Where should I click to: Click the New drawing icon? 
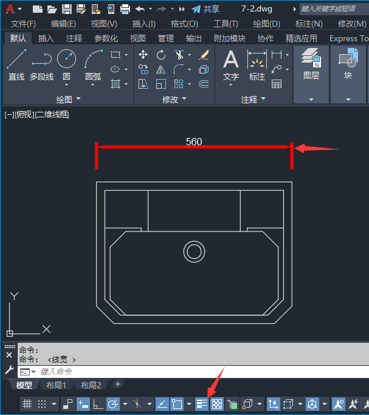[37, 9]
